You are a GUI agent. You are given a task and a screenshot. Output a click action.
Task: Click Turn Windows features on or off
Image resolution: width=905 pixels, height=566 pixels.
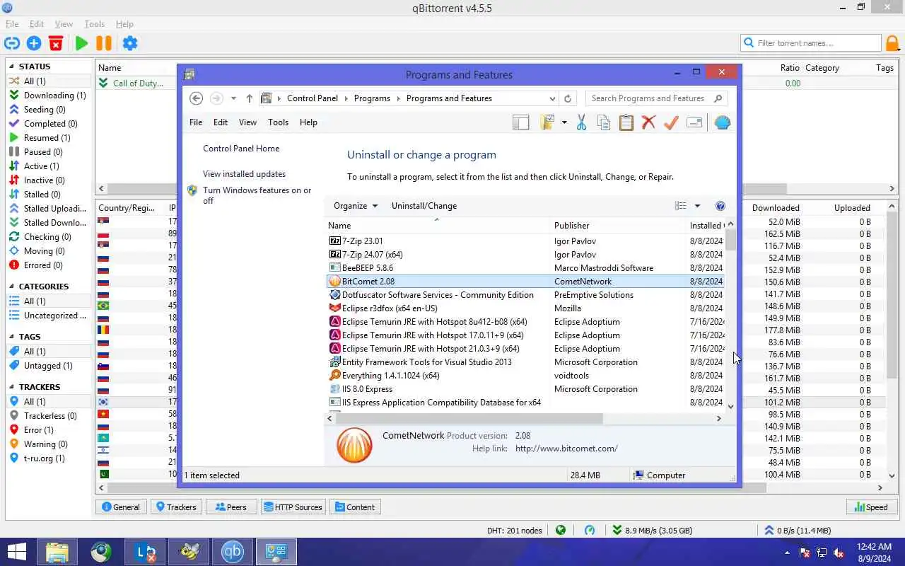pos(257,195)
